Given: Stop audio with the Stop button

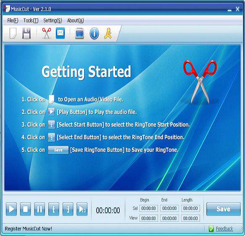Looking at the screenshot, I should pos(26,209).
